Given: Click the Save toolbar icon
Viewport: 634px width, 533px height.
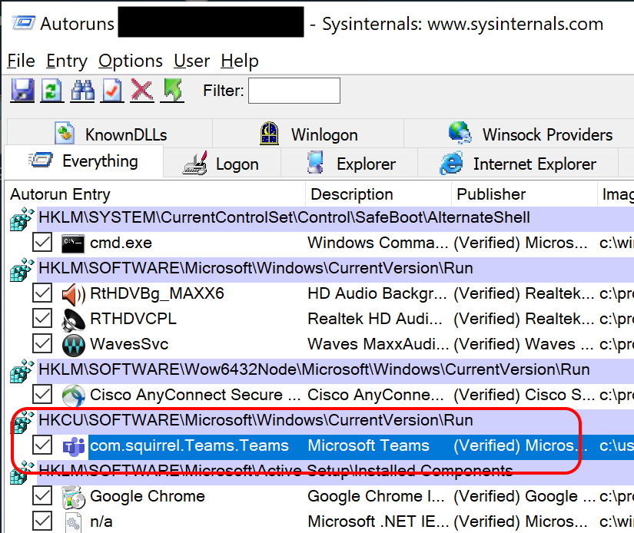Looking at the screenshot, I should 22,90.
